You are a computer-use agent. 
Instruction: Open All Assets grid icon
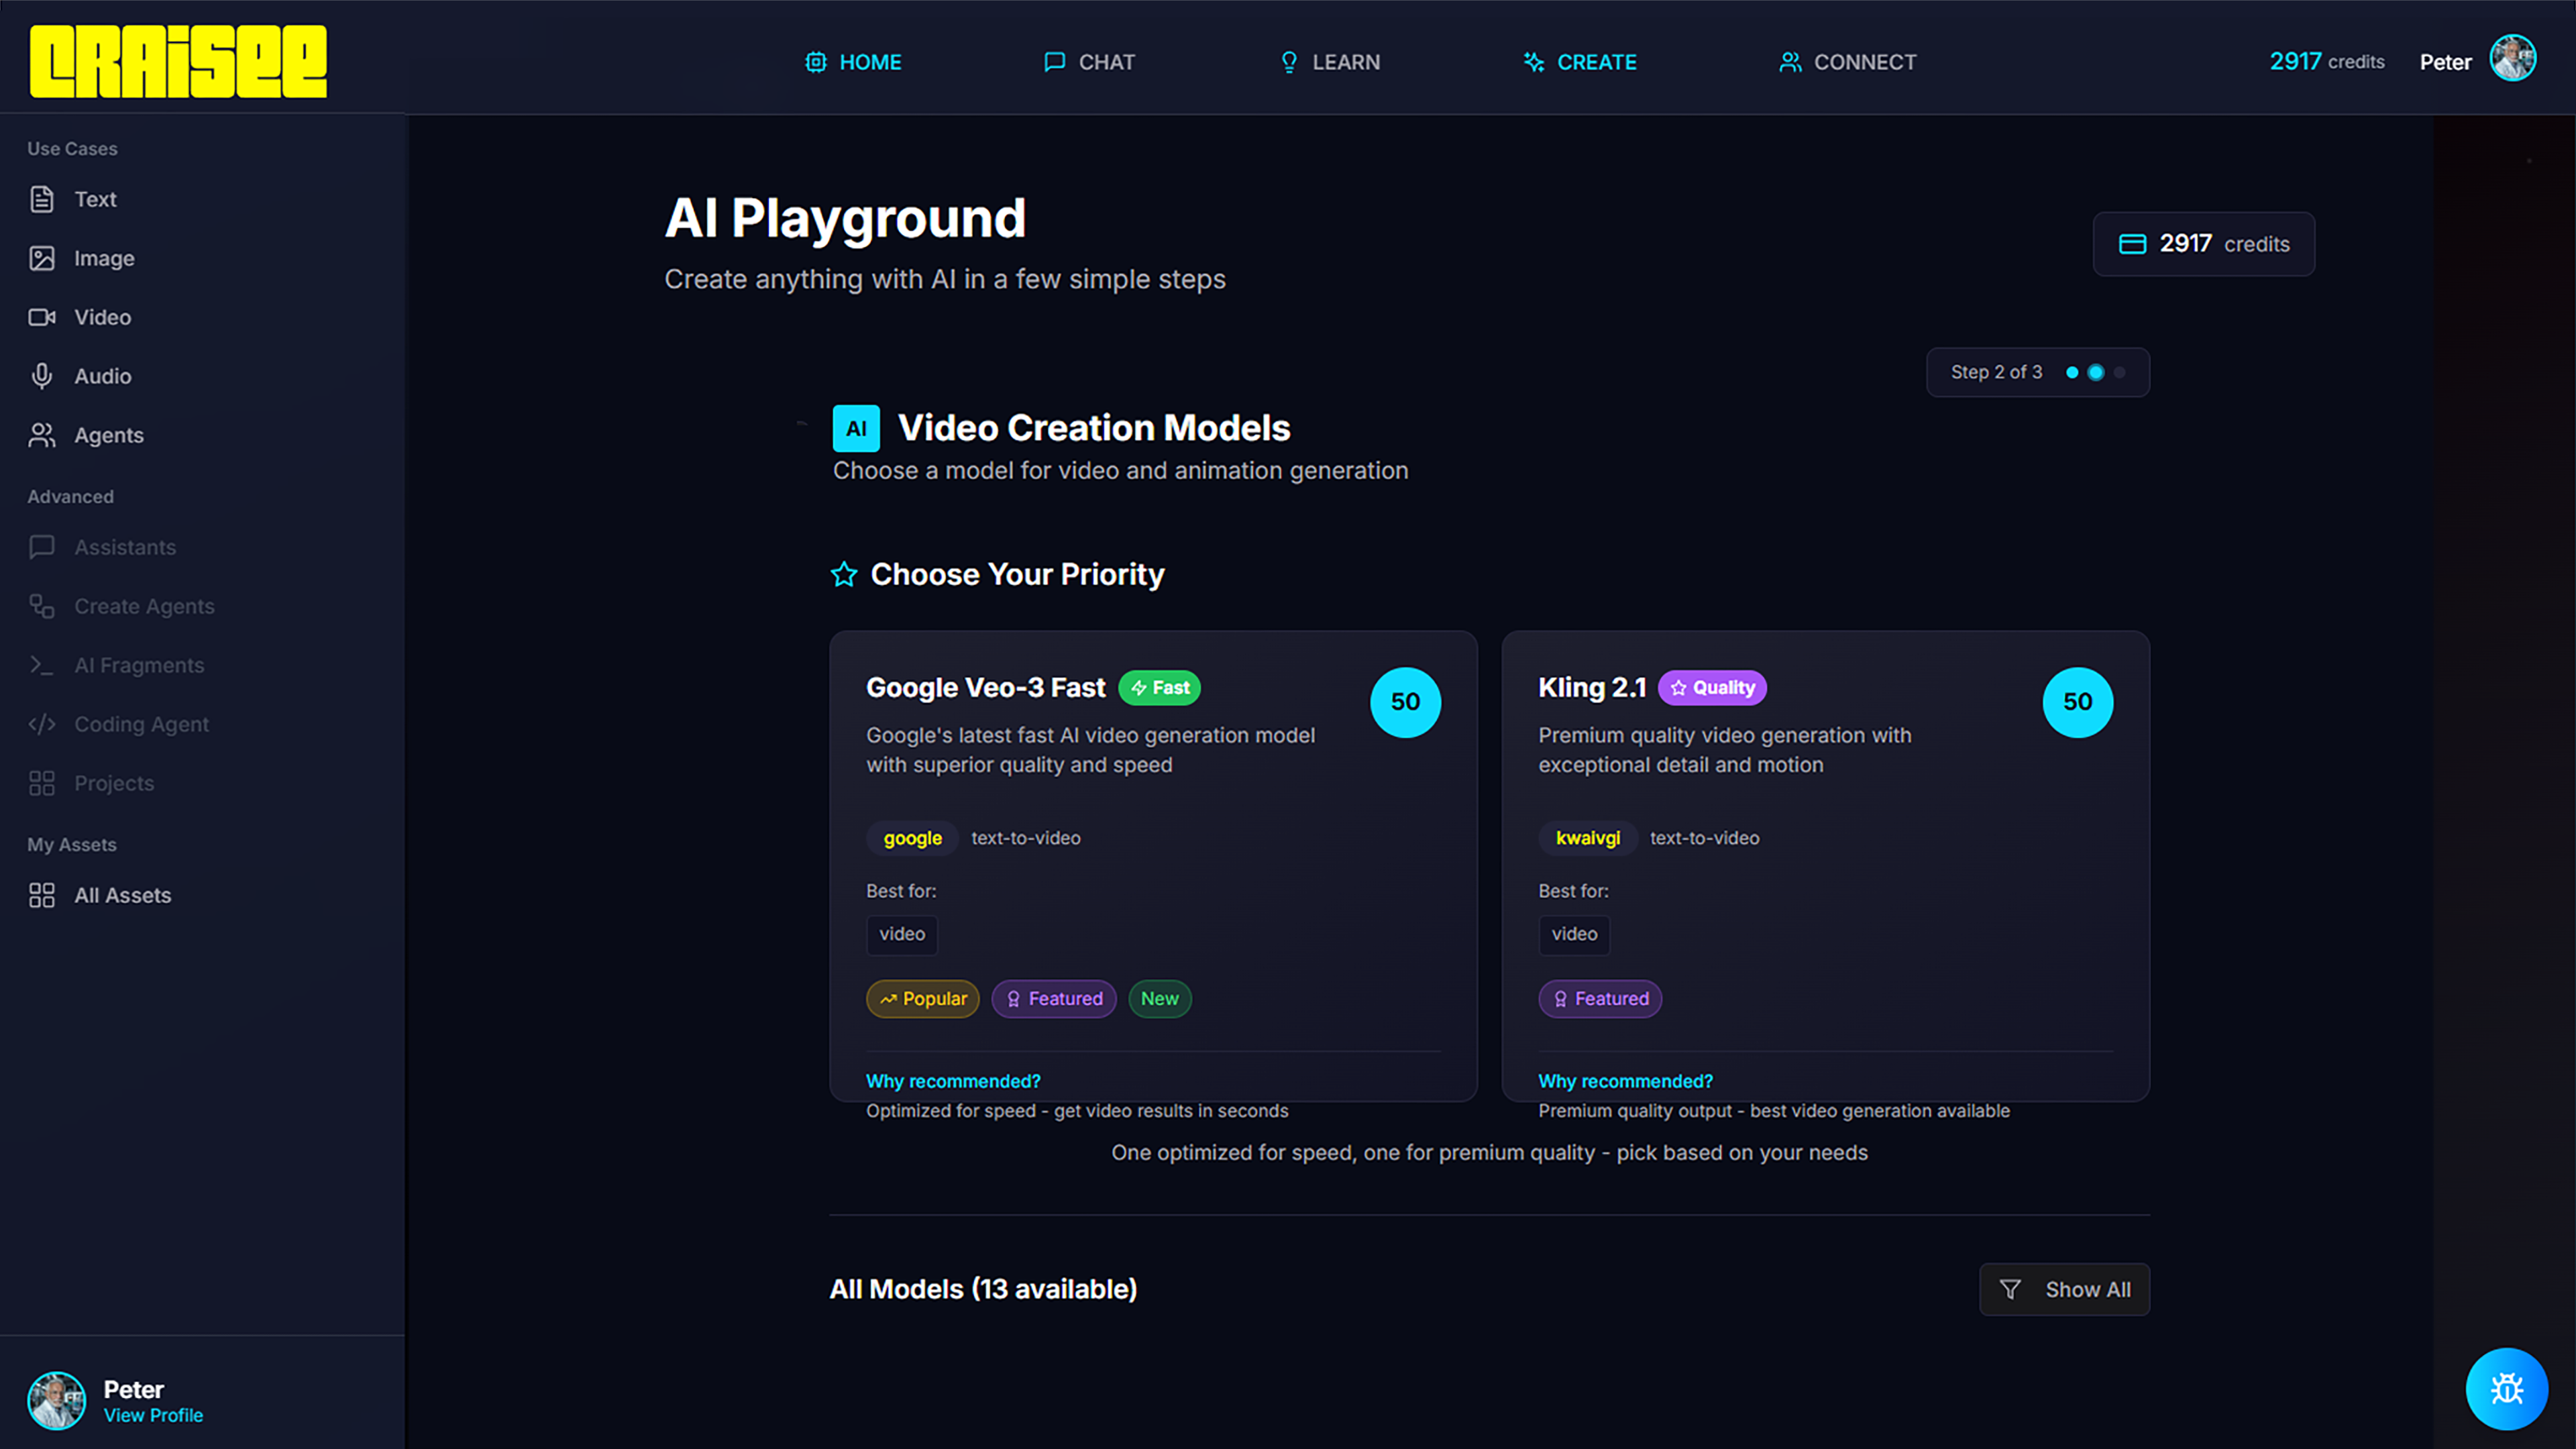click(x=42, y=895)
